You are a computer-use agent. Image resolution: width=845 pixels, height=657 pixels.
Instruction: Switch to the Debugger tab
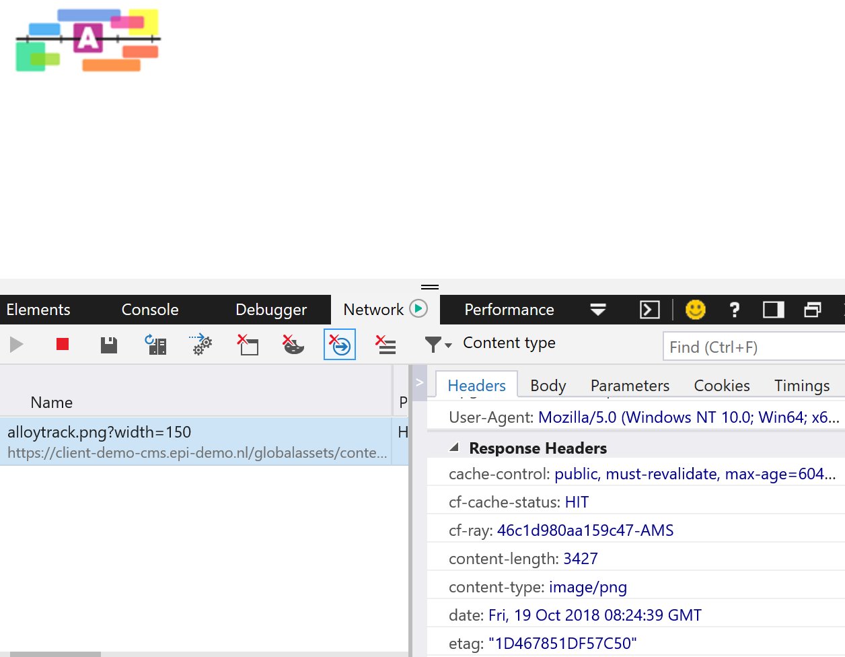pos(270,310)
